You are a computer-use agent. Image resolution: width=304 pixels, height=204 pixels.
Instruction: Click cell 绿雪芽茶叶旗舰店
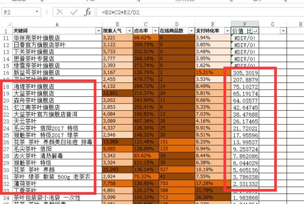coord(57,66)
